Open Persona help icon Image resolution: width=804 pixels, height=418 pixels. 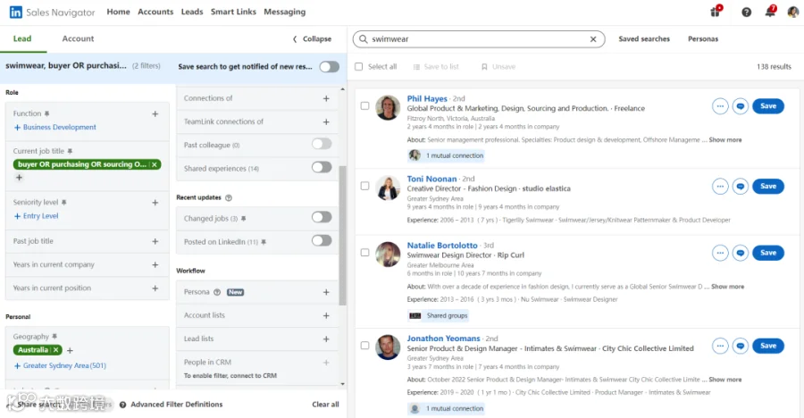(217, 292)
